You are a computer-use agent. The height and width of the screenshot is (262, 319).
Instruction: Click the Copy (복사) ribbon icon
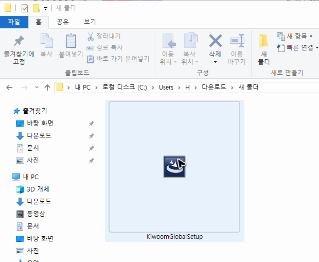click(47, 41)
